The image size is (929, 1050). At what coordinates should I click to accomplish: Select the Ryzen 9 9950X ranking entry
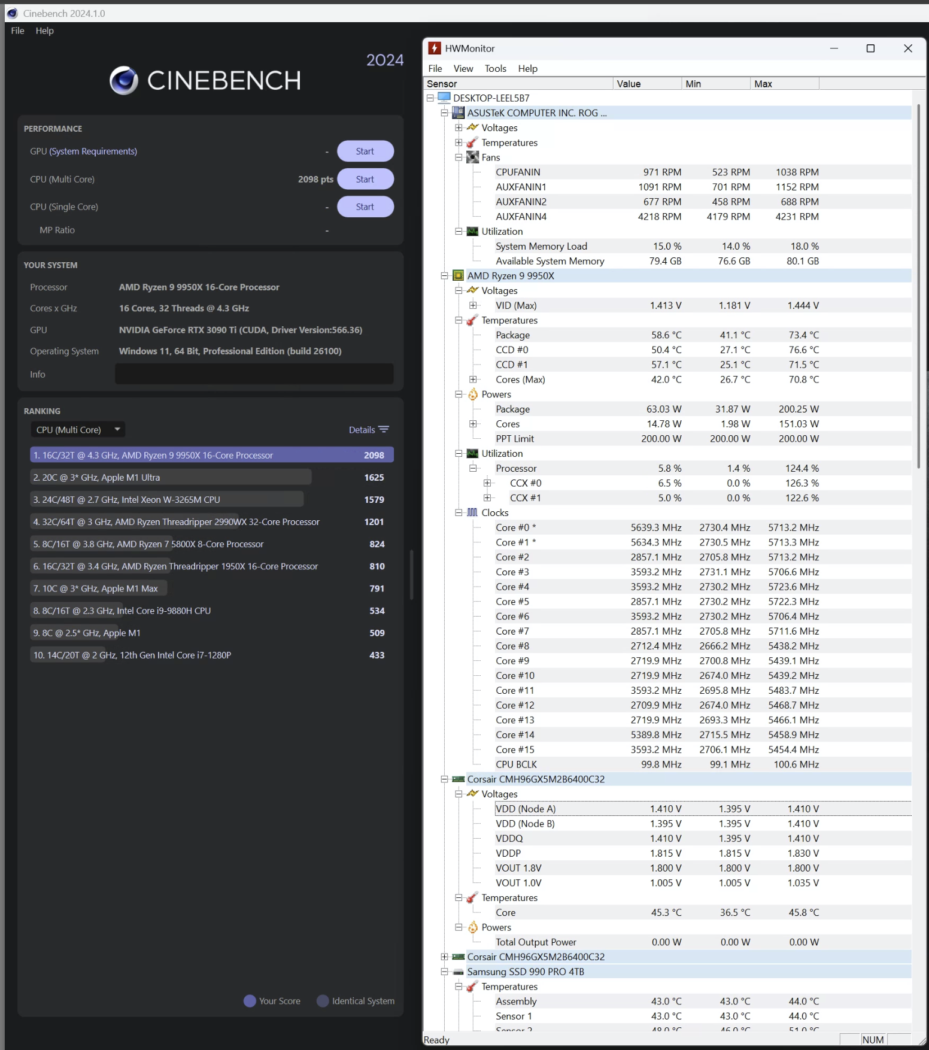[212, 455]
